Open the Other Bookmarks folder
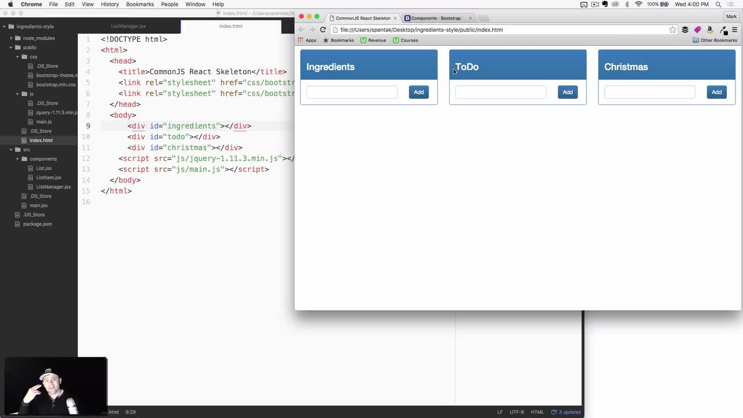The height and width of the screenshot is (418, 743). point(715,40)
